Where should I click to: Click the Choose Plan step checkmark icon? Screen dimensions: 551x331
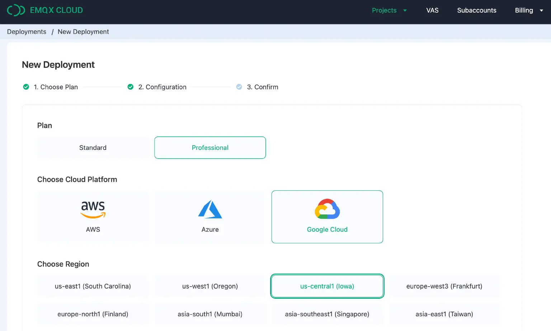26,87
